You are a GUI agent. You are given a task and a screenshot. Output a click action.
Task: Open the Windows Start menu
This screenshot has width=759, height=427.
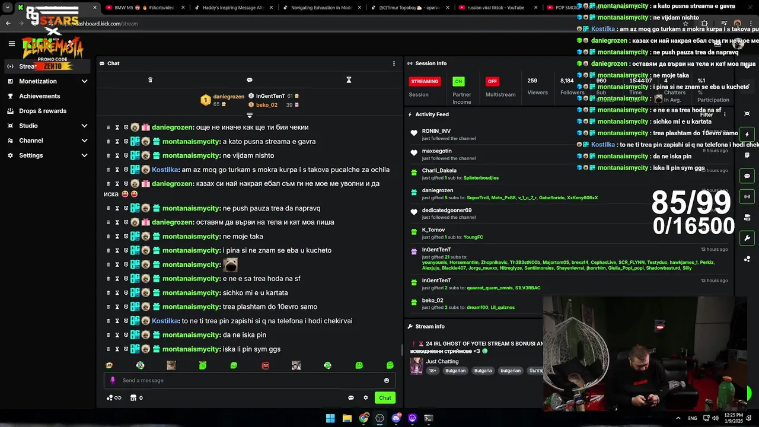pyautogui.click(x=330, y=418)
